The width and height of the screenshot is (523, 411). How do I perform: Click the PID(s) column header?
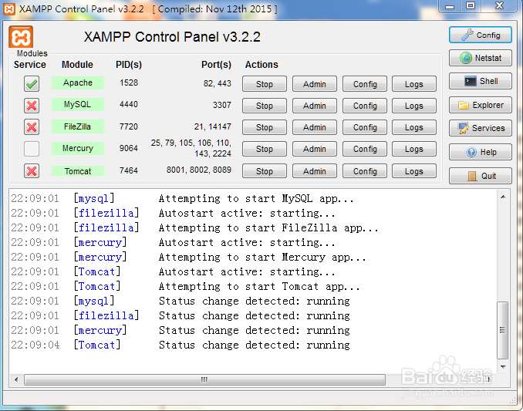[129, 65]
